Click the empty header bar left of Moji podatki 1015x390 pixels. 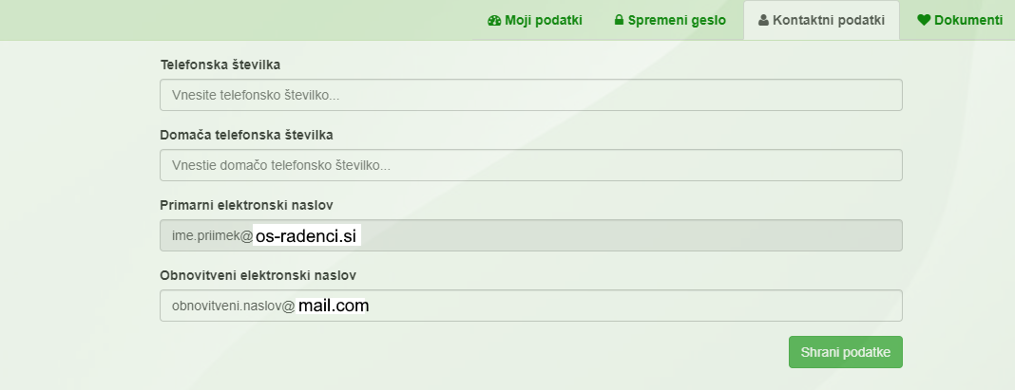238,20
